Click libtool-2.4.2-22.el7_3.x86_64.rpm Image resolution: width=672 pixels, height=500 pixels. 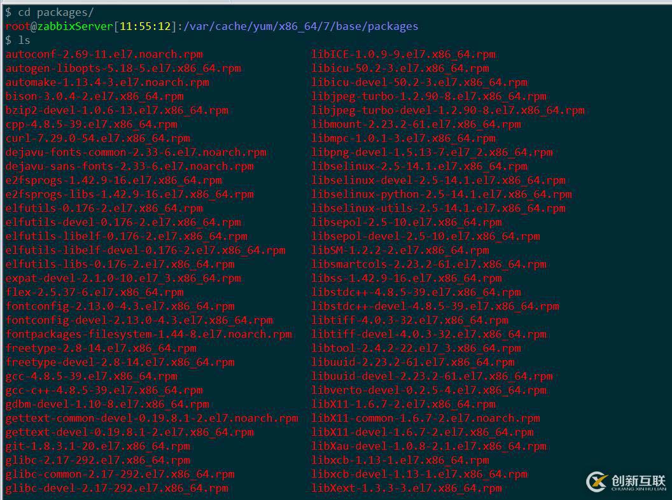(416, 349)
